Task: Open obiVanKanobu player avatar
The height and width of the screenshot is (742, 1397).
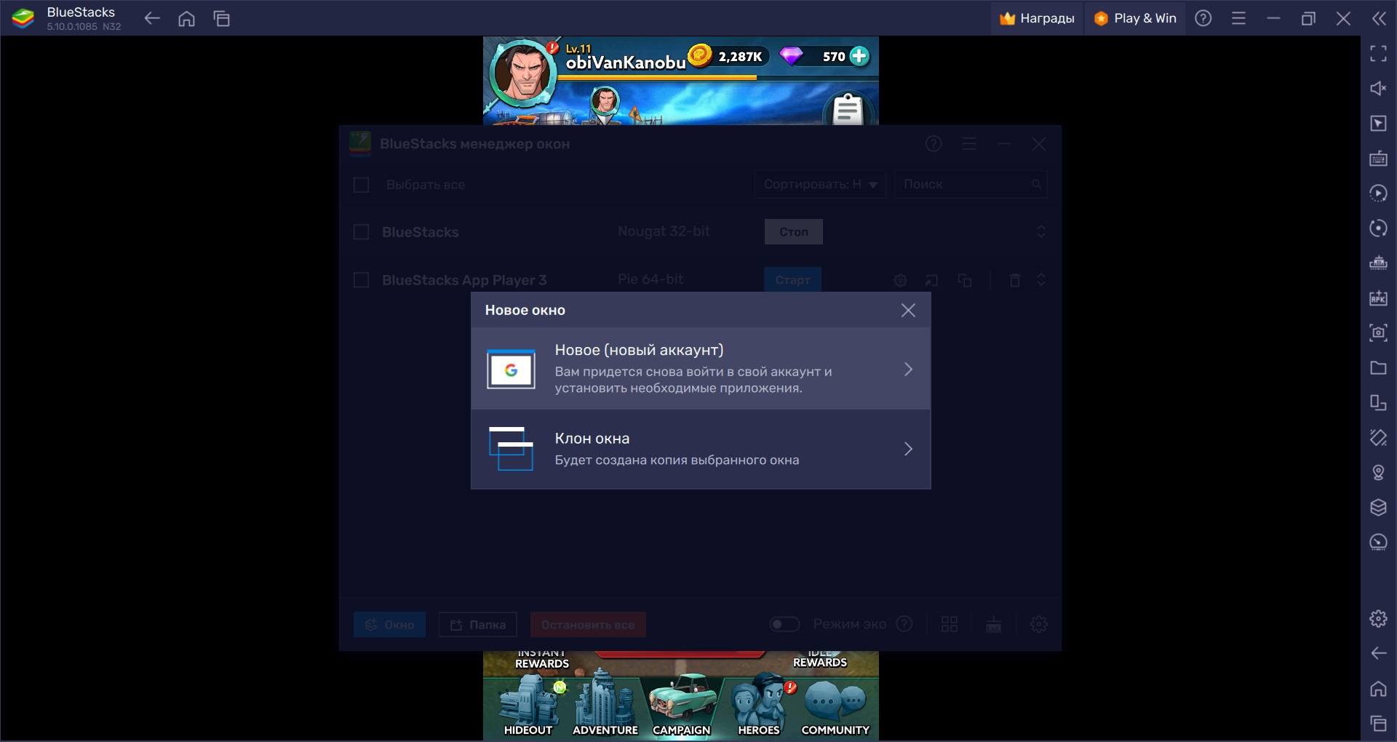Action: click(x=522, y=74)
